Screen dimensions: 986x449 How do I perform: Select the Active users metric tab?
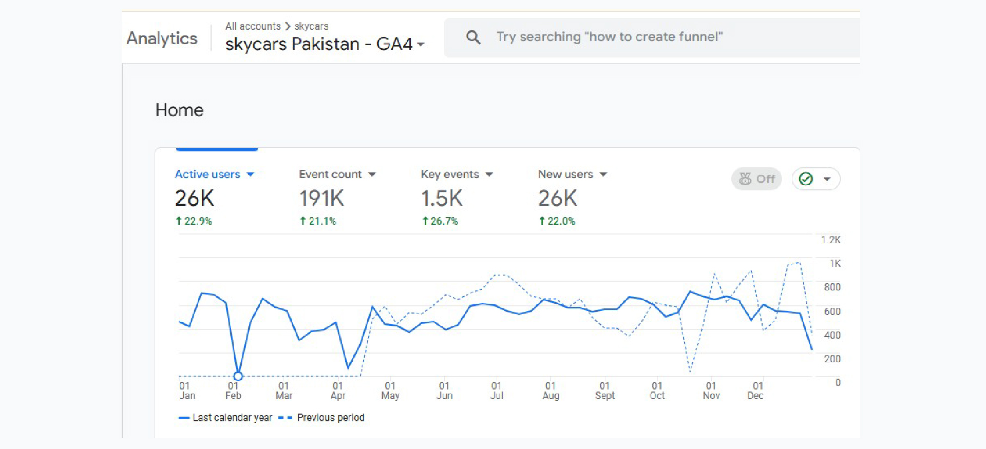[x=207, y=174]
